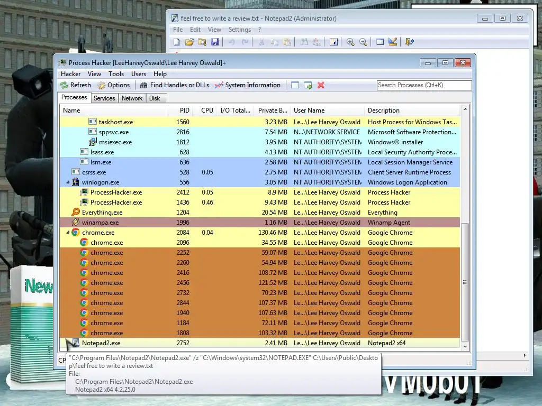Click the Paste icon in Notepad2 toolbar
542x406 pixels.
pos(287,42)
